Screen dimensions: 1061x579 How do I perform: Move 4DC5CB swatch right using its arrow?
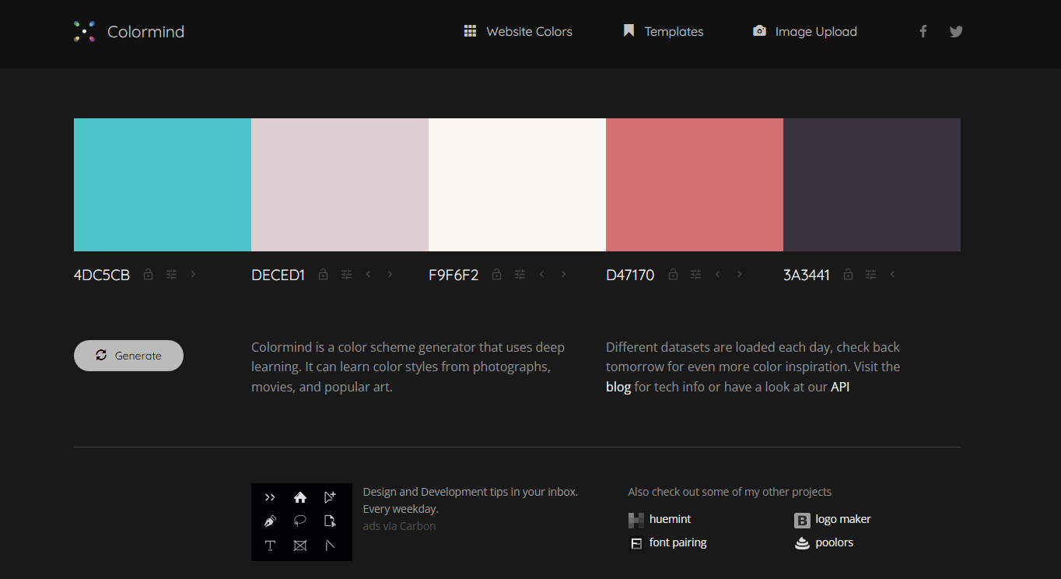pyautogui.click(x=193, y=274)
